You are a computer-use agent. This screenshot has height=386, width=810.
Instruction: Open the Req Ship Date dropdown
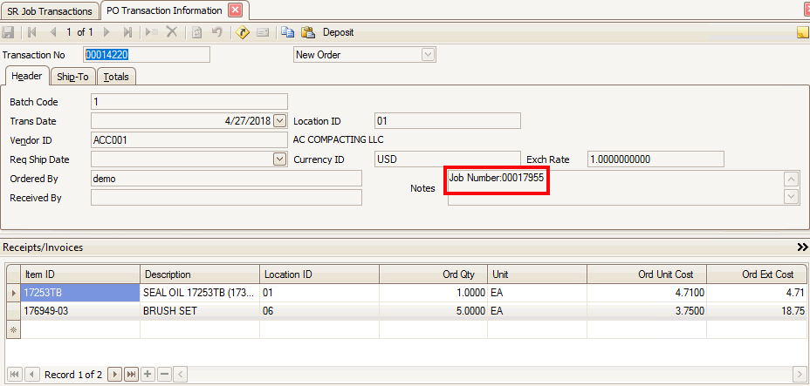pyautogui.click(x=279, y=159)
